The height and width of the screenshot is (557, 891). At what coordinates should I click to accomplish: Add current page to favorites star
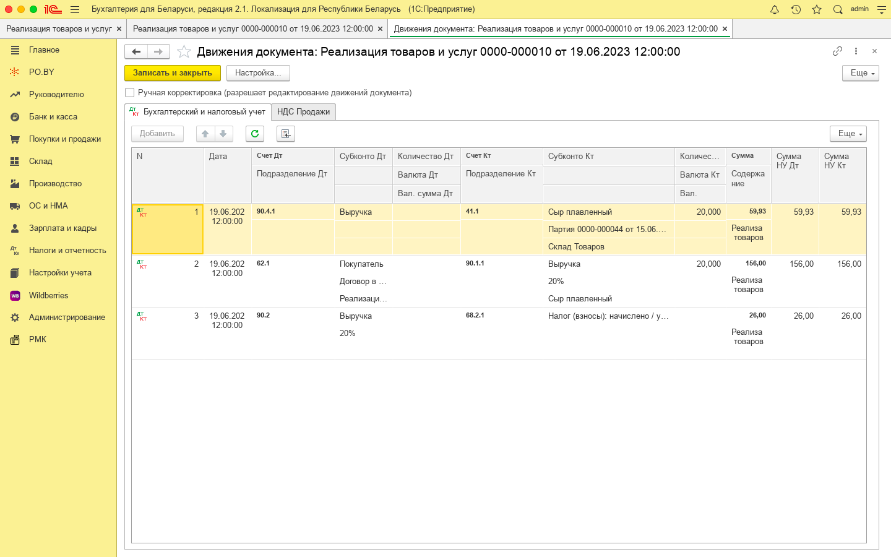[x=184, y=52]
